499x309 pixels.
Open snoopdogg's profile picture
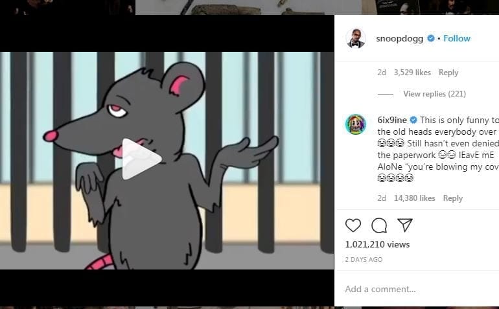[x=356, y=38]
